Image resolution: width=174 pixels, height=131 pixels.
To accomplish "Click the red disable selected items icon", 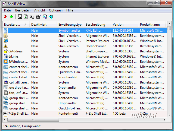I will 5,17.
